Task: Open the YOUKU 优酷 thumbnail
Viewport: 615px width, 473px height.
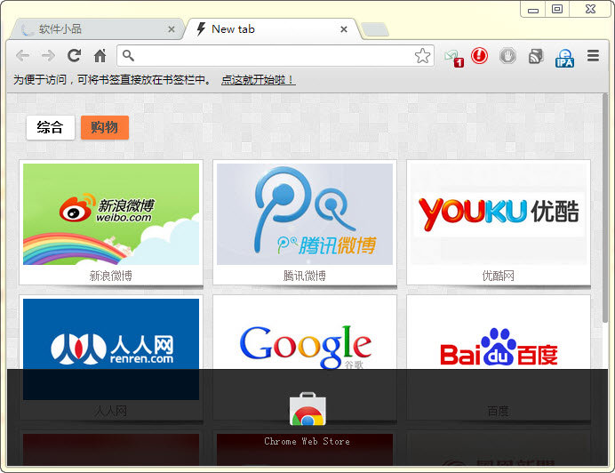Action: click(x=499, y=214)
